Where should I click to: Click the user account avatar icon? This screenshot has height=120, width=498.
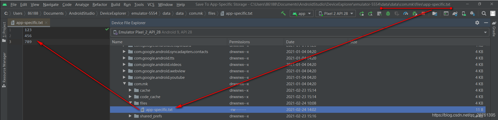point(493,13)
